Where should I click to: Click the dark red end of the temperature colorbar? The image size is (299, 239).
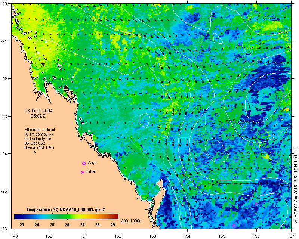[117, 217]
